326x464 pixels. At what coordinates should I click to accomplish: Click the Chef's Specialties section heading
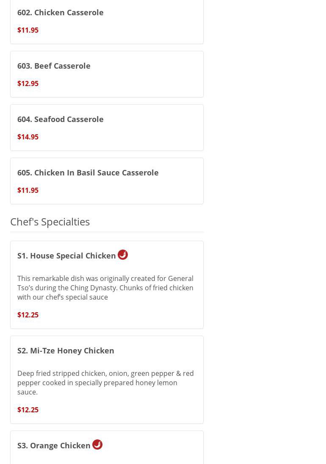50,222
